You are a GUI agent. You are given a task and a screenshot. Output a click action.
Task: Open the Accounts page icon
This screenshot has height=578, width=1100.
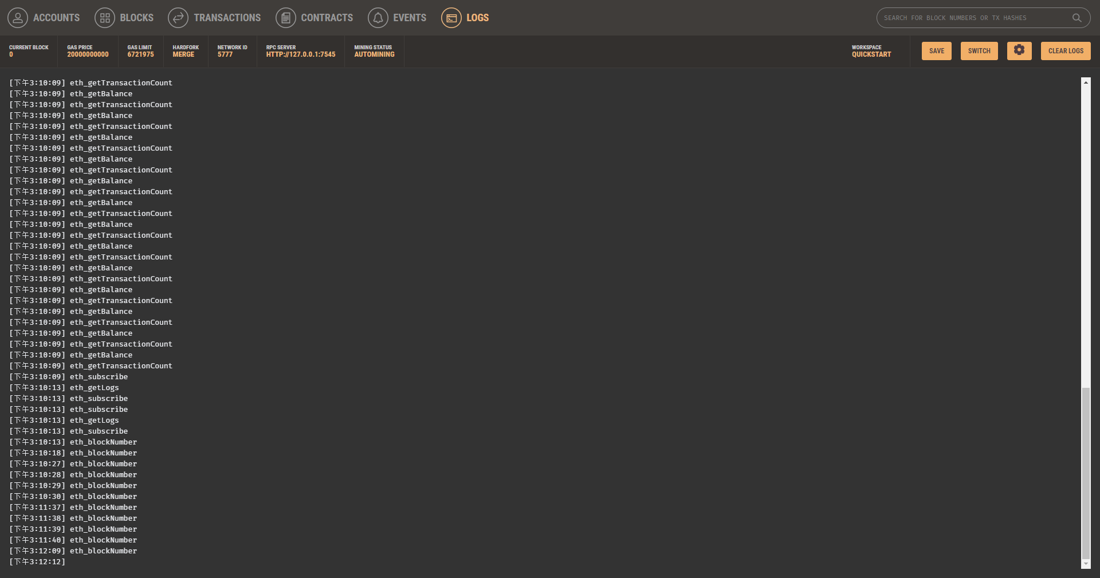click(x=18, y=18)
